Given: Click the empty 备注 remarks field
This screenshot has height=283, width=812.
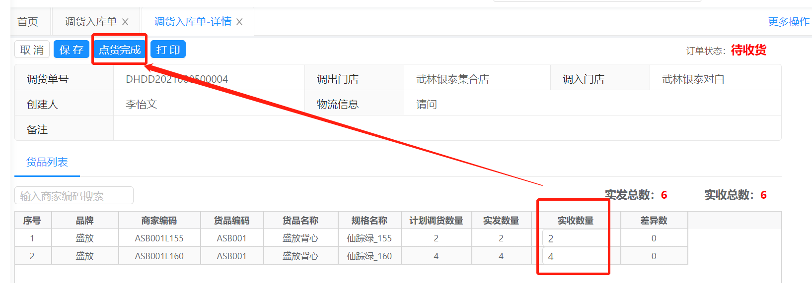Looking at the screenshot, I should [447, 129].
